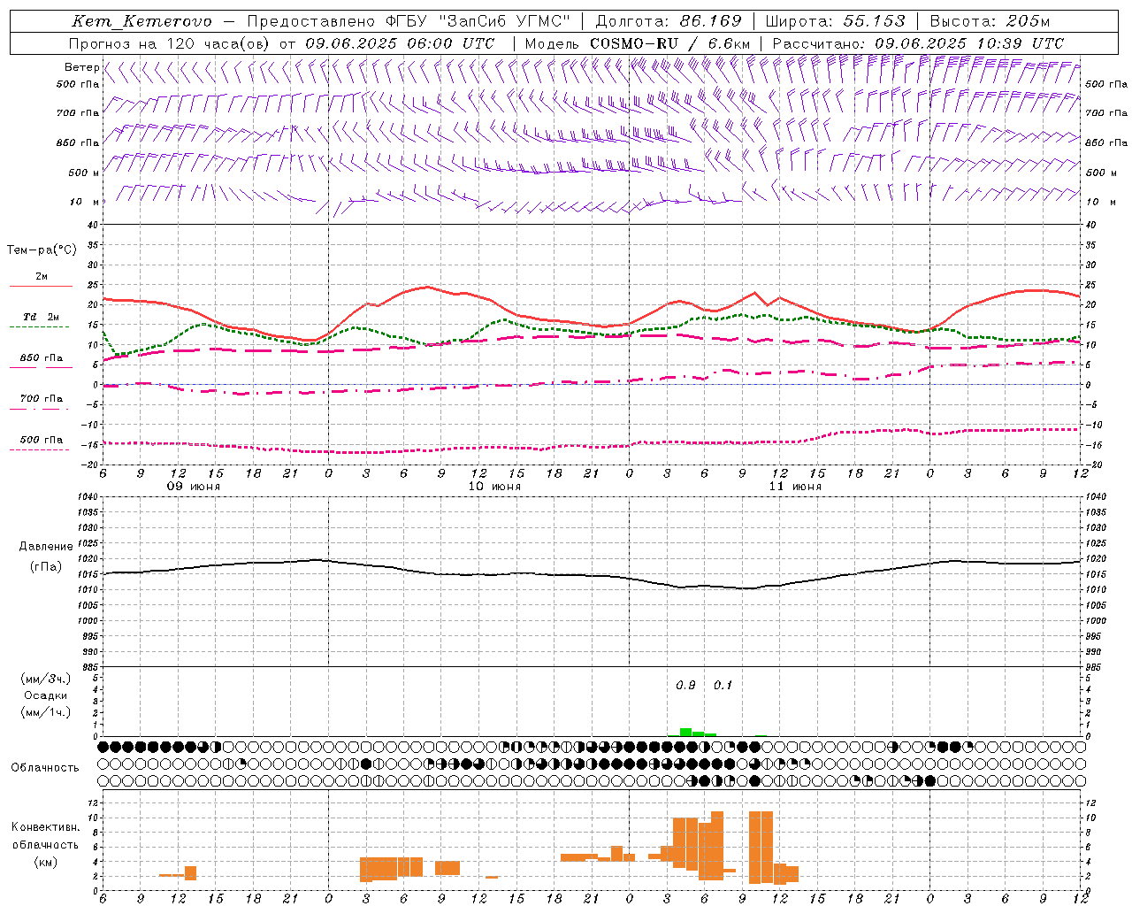Click the Долгота: 86.169 value
Image resolution: width=1132 pixels, height=906 pixels.
(669, 21)
